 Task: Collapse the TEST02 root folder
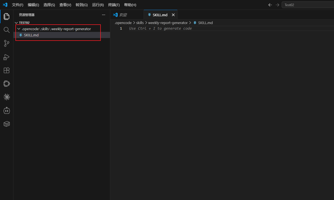pyautogui.click(x=16, y=23)
